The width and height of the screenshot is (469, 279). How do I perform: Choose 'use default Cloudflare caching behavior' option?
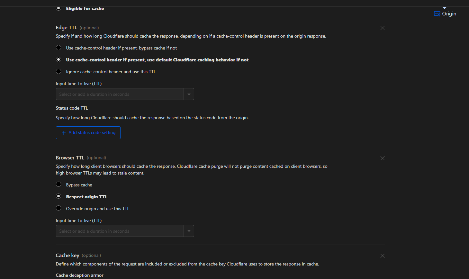pyautogui.click(x=59, y=60)
